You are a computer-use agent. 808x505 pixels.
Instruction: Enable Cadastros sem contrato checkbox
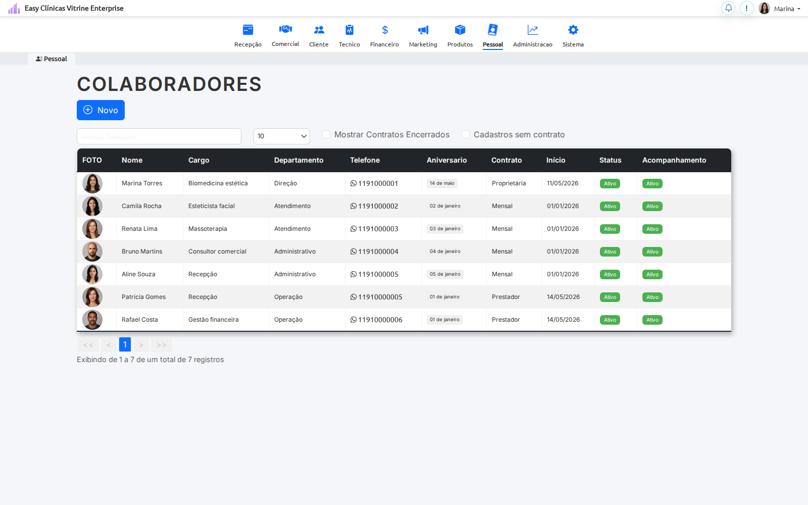coord(466,134)
